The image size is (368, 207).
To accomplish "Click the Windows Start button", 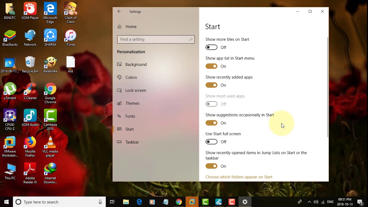I will click(x=6, y=202).
